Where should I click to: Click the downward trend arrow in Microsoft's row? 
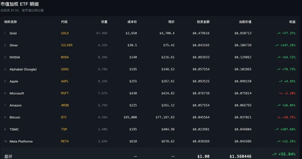281,93
